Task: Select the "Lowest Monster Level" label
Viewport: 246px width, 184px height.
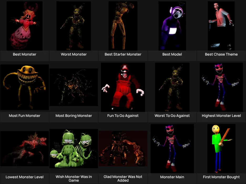Action: [x=24, y=177]
